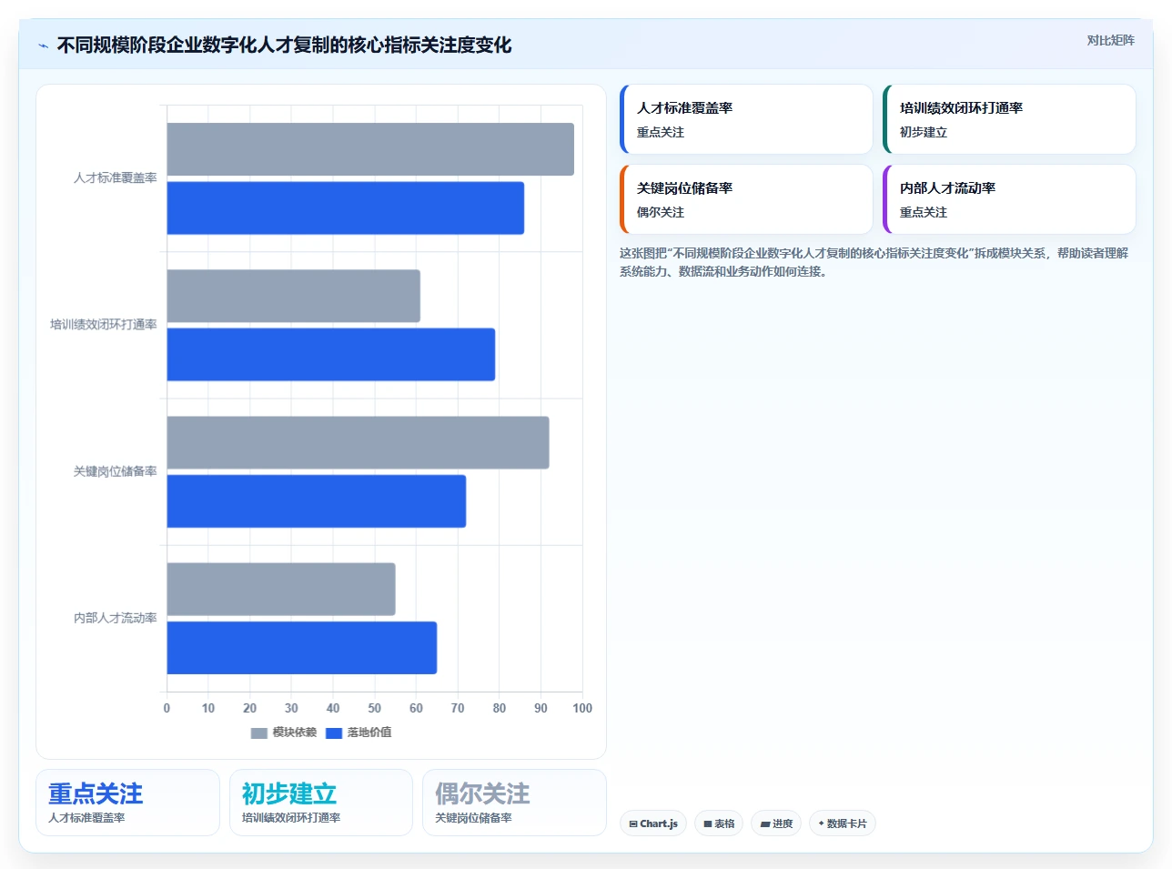Click the 进度 tag chip
1172x869 pixels.
point(776,824)
